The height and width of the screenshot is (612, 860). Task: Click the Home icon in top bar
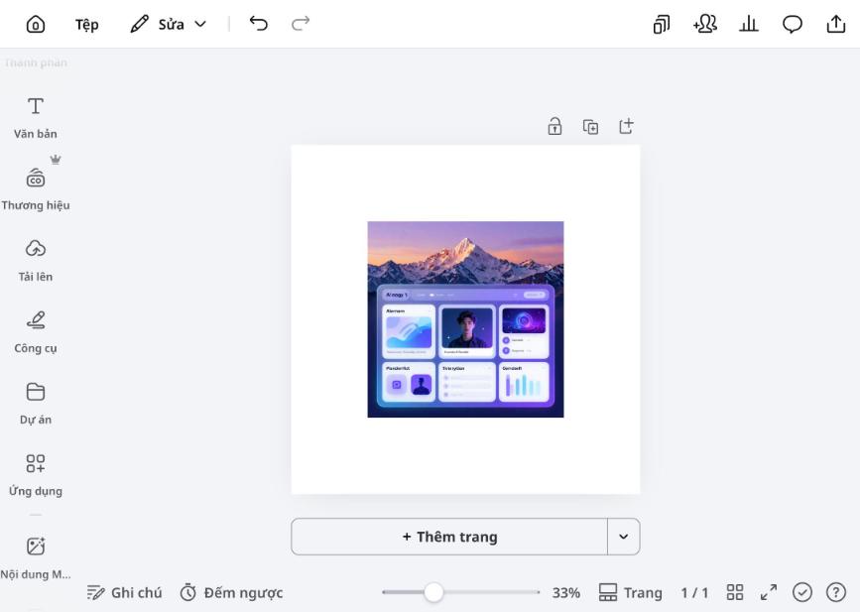[x=35, y=25]
